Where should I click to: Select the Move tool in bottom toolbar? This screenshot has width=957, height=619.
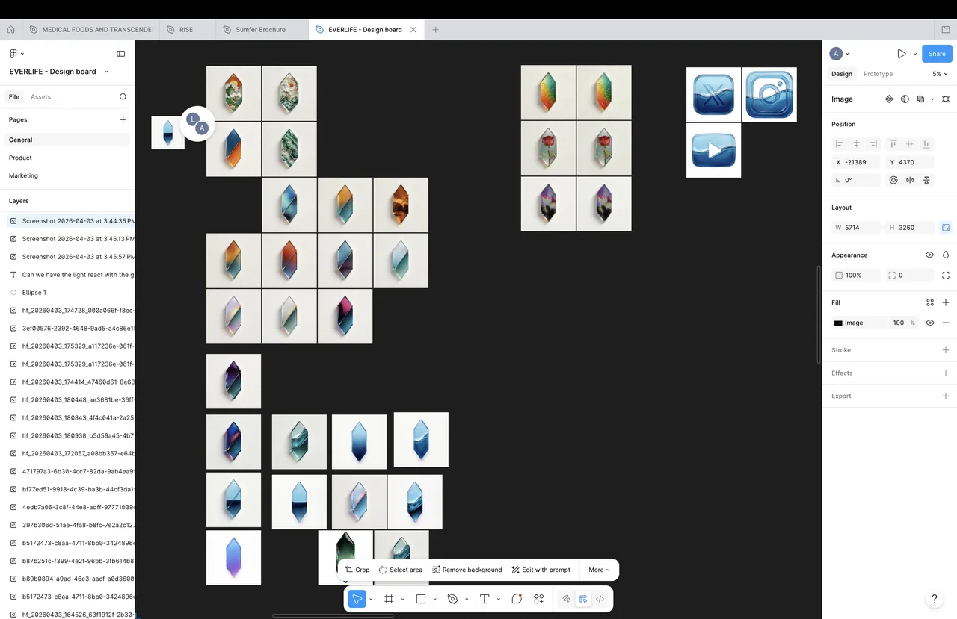pyautogui.click(x=357, y=599)
